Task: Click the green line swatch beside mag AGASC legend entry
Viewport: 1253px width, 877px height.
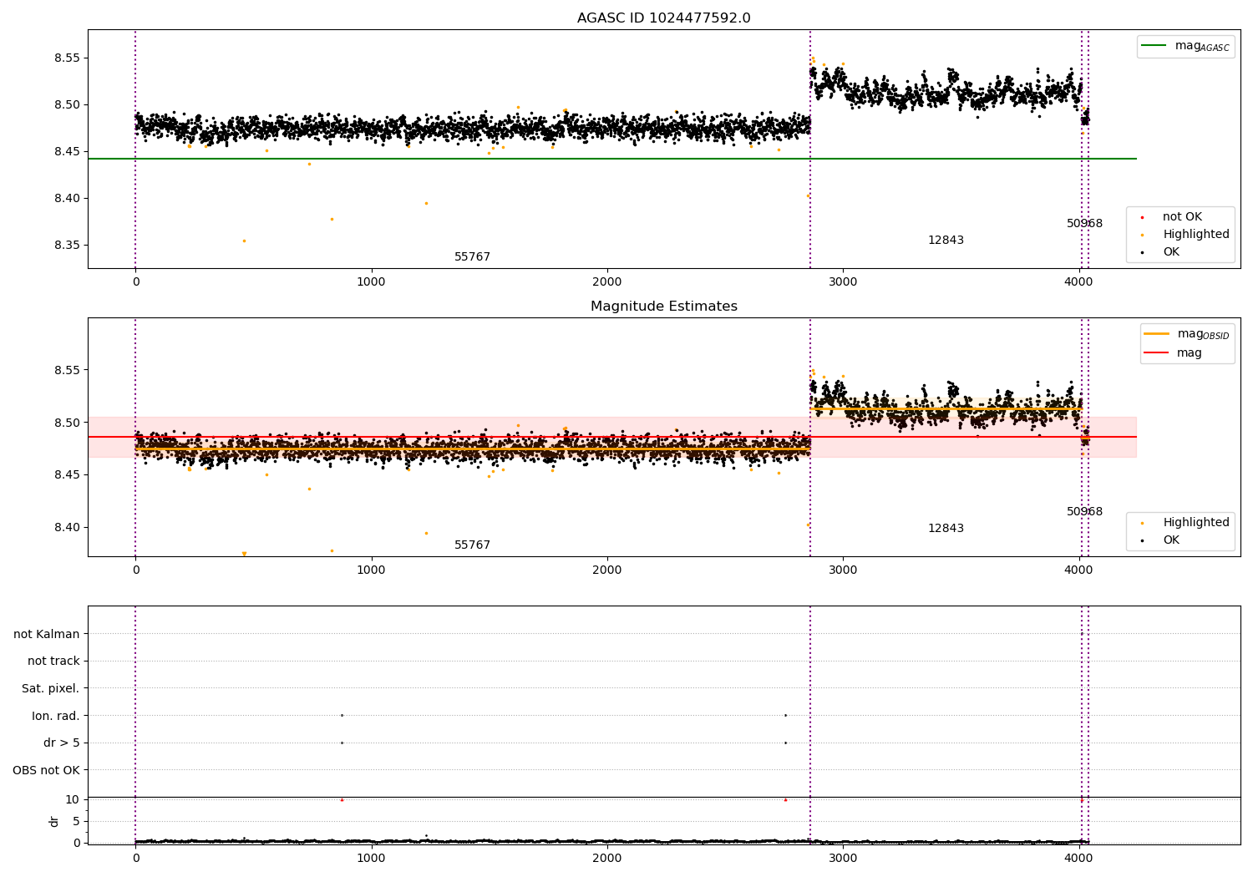Action: [1154, 46]
